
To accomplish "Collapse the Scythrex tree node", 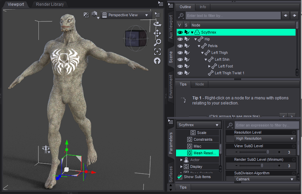I will point(192,33).
